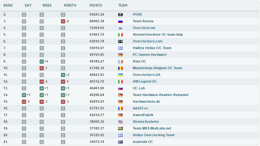Click green week +4 arrow for Klan-OC
This screenshot has height=146, width=260.
42,61
